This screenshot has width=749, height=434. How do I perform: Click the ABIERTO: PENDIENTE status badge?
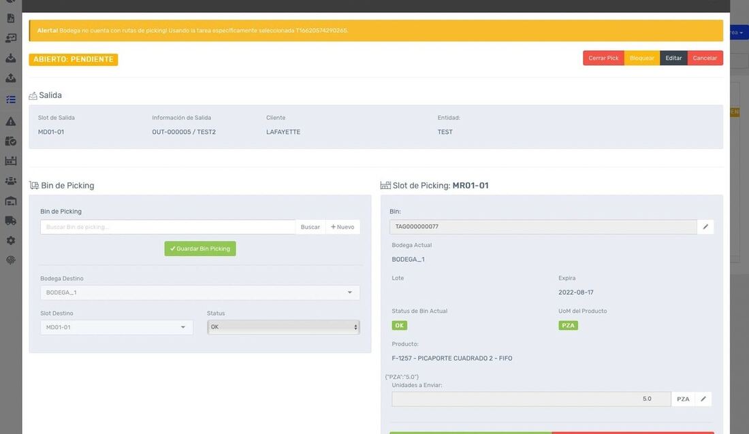73,60
